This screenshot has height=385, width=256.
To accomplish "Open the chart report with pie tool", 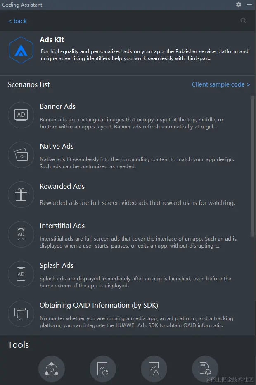I will pyautogui.click(x=103, y=369).
